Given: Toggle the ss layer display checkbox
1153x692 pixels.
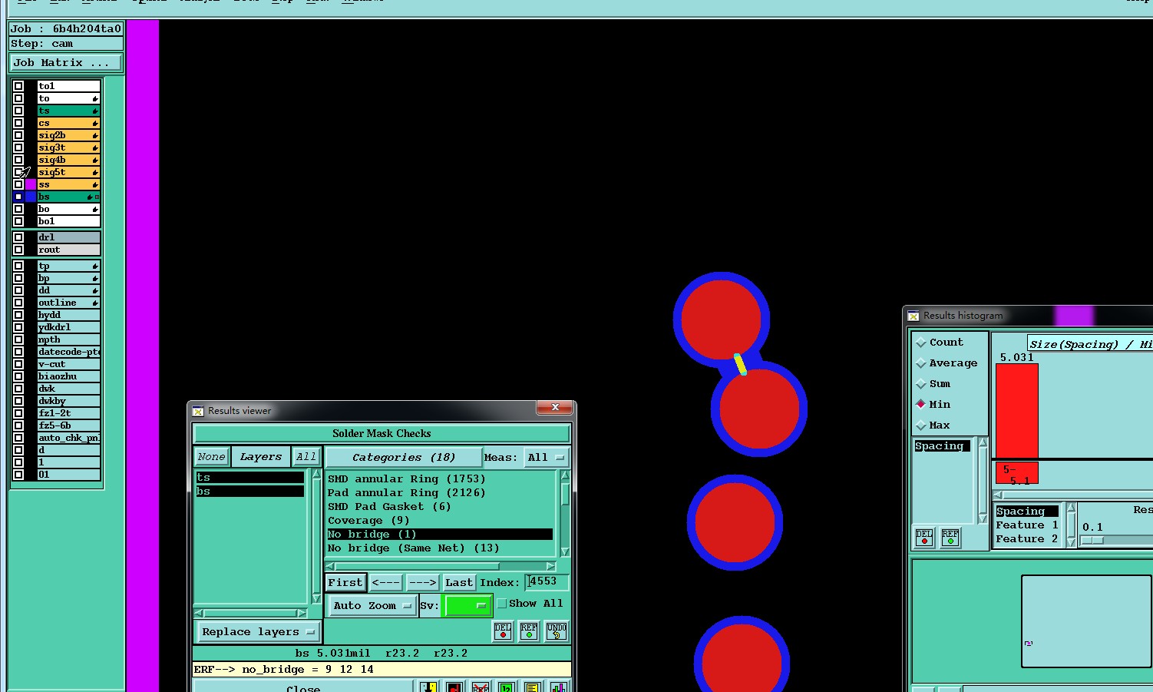Looking at the screenshot, I should coord(18,184).
